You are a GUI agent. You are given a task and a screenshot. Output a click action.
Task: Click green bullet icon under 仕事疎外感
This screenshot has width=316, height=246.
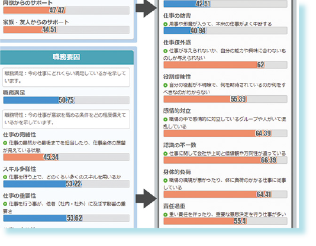[166, 51]
